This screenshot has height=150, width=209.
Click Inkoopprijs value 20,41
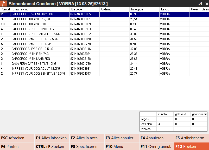[134, 69]
